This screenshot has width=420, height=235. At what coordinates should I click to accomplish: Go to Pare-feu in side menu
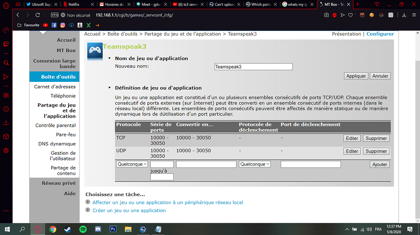[66, 135]
